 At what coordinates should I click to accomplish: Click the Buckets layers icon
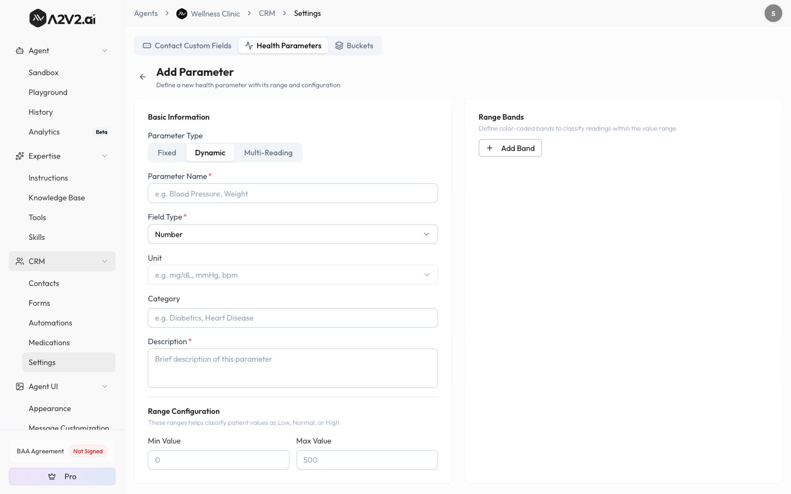[x=339, y=46]
